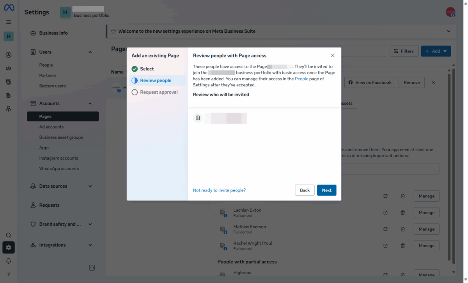
Task: Open Business info settings
Action: point(53,33)
